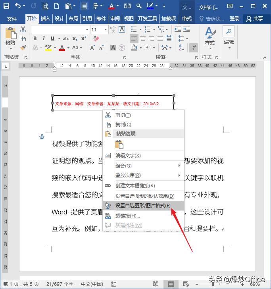Expand underline style dropdown arrow

click(60, 39)
